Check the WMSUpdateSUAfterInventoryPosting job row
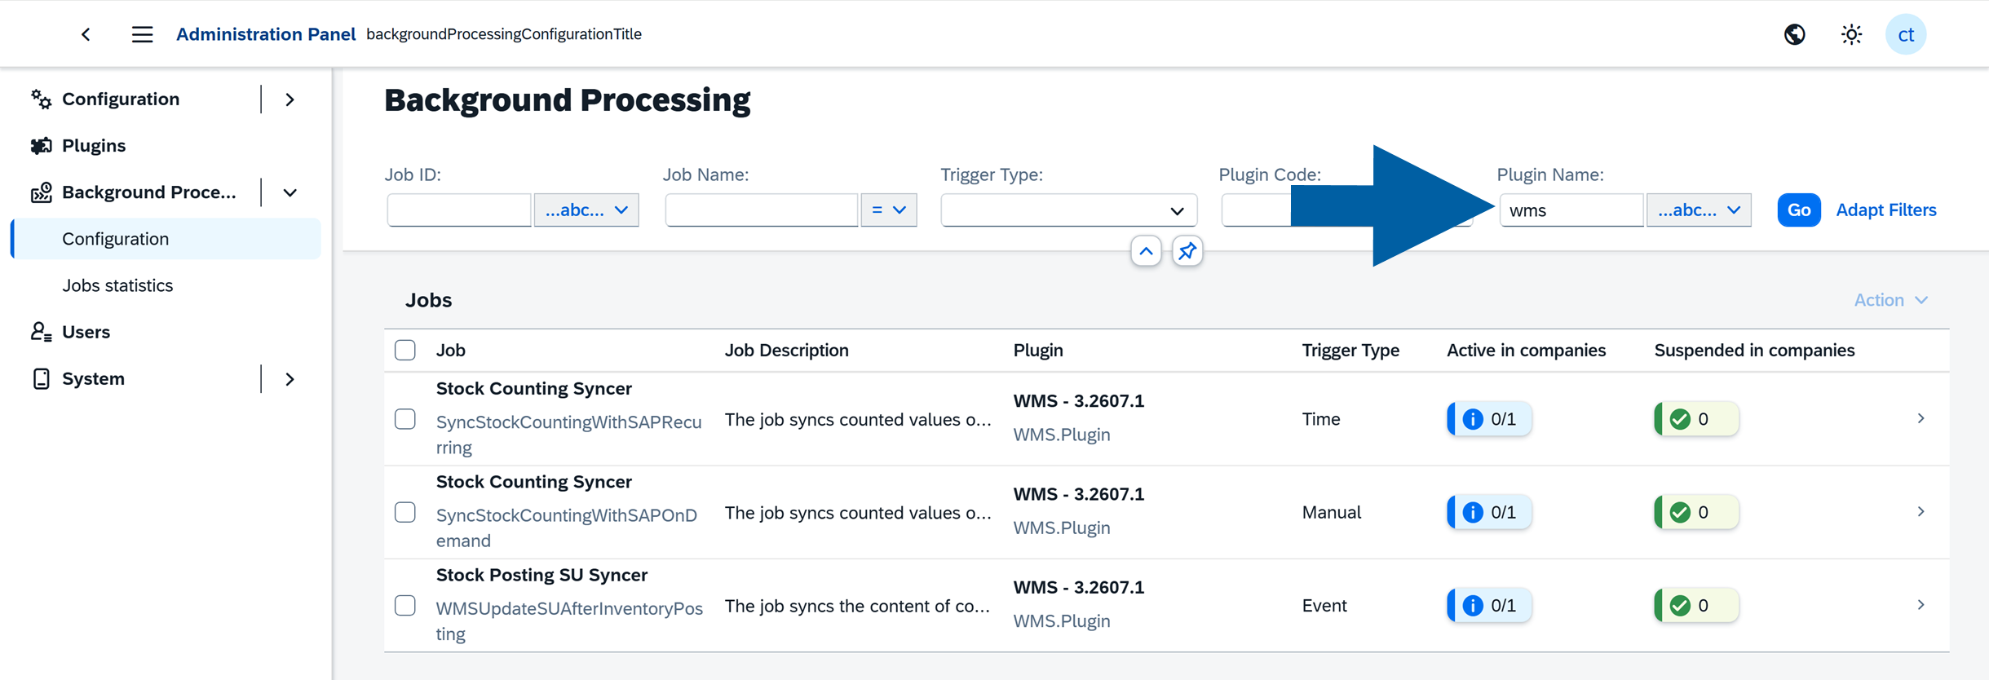Image resolution: width=1989 pixels, height=680 pixels. (x=405, y=606)
